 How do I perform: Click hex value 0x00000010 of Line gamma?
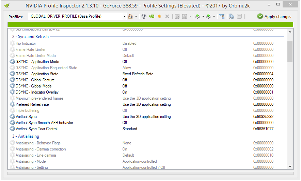264,155
